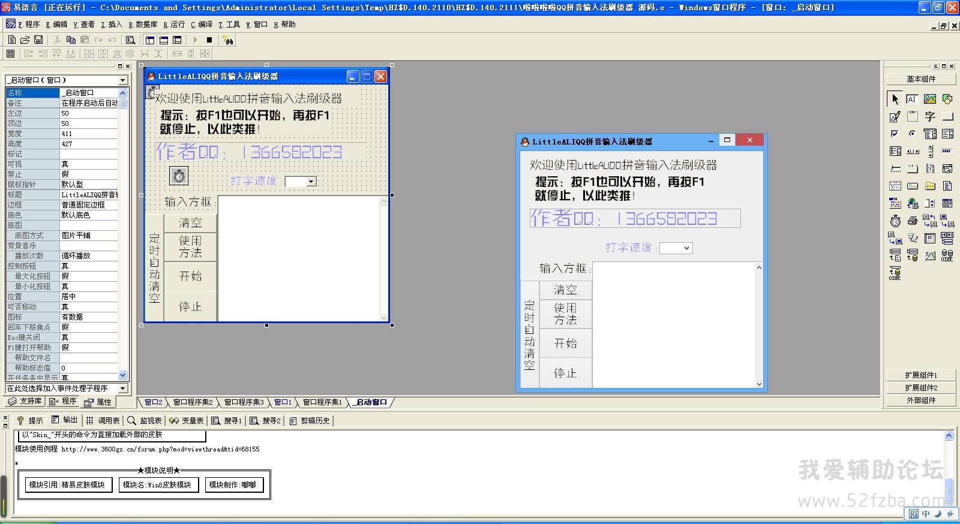Select the picture box component icon
This screenshot has height=524, width=960.
point(930,99)
